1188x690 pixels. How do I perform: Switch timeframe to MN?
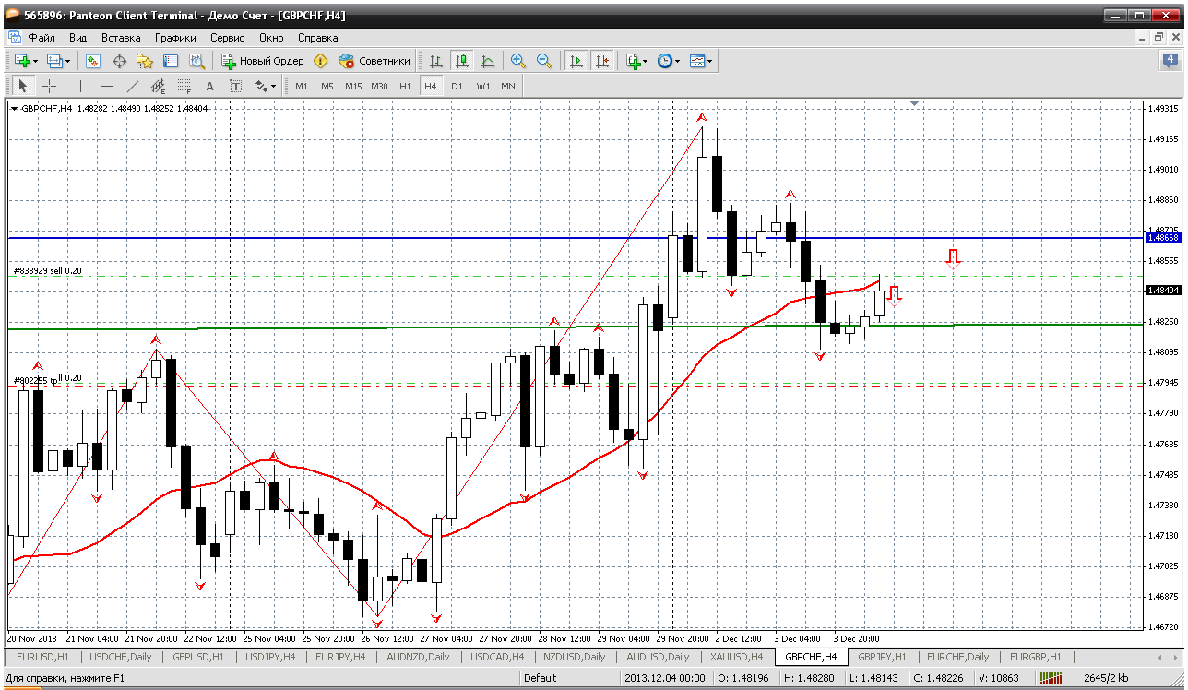tap(508, 86)
